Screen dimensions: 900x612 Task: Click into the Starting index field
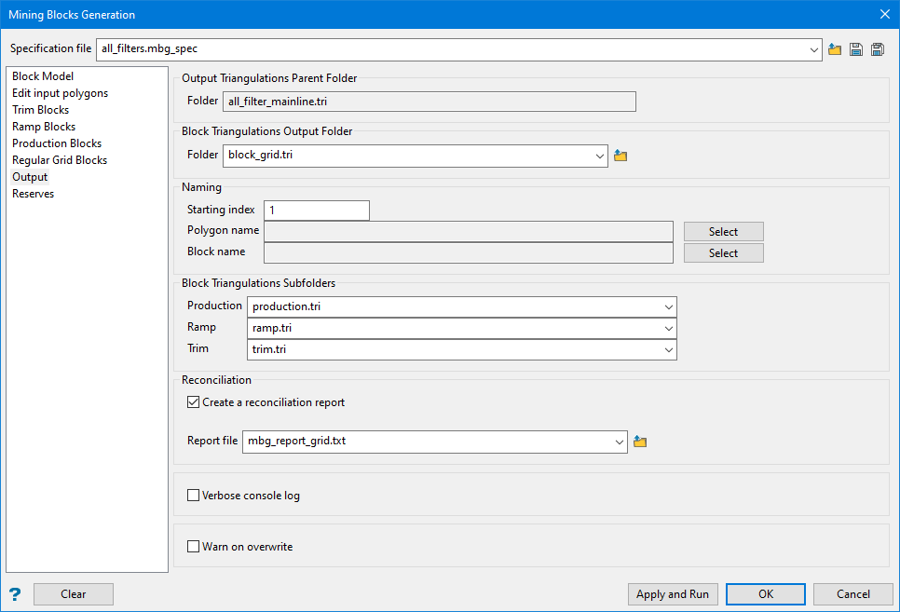(317, 211)
